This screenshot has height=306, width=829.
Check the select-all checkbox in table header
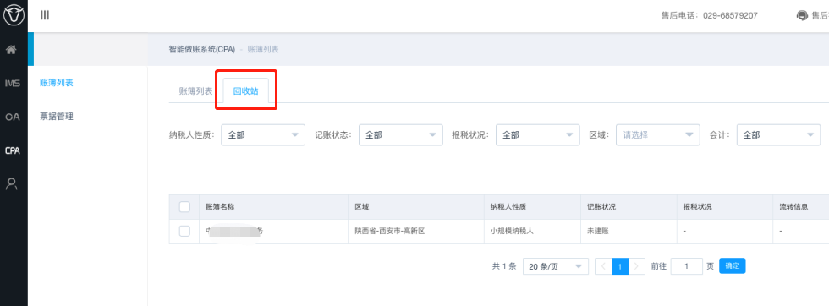tap(184, 206)
